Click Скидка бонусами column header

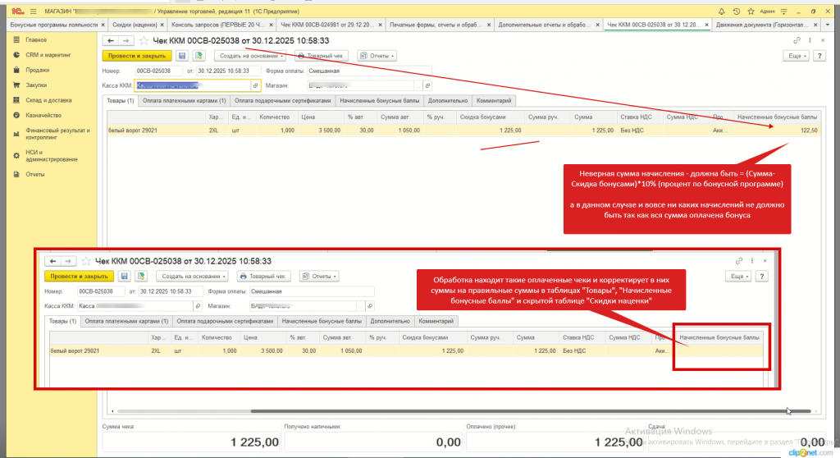(x=482, y=117)
